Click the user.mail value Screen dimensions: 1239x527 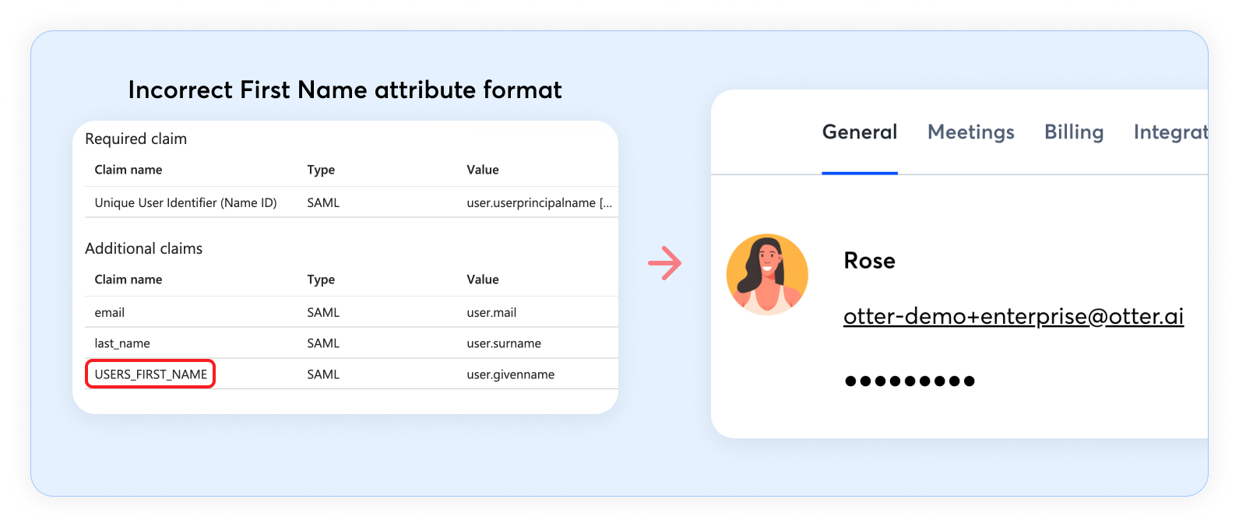click(x=491, y=312)
